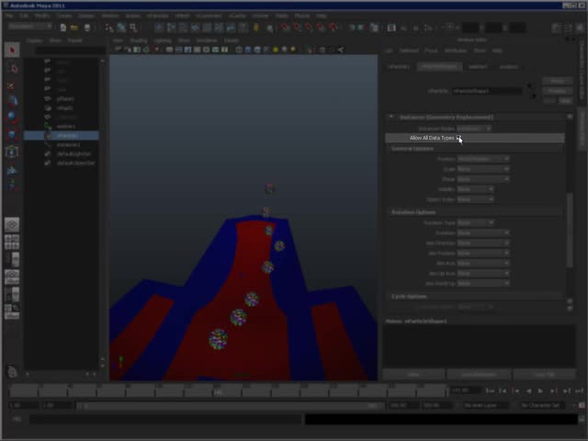Click the Focus button beside node name

click(x=558, y=81)
